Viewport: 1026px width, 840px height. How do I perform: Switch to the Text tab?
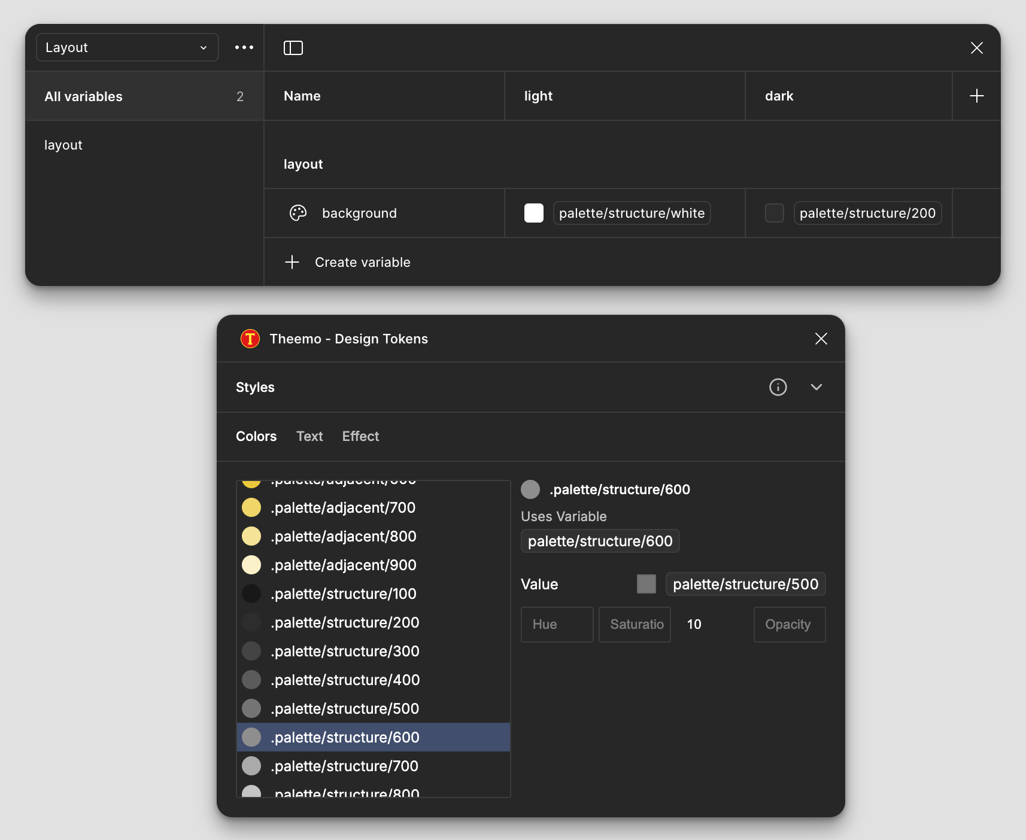coord(309,436)
